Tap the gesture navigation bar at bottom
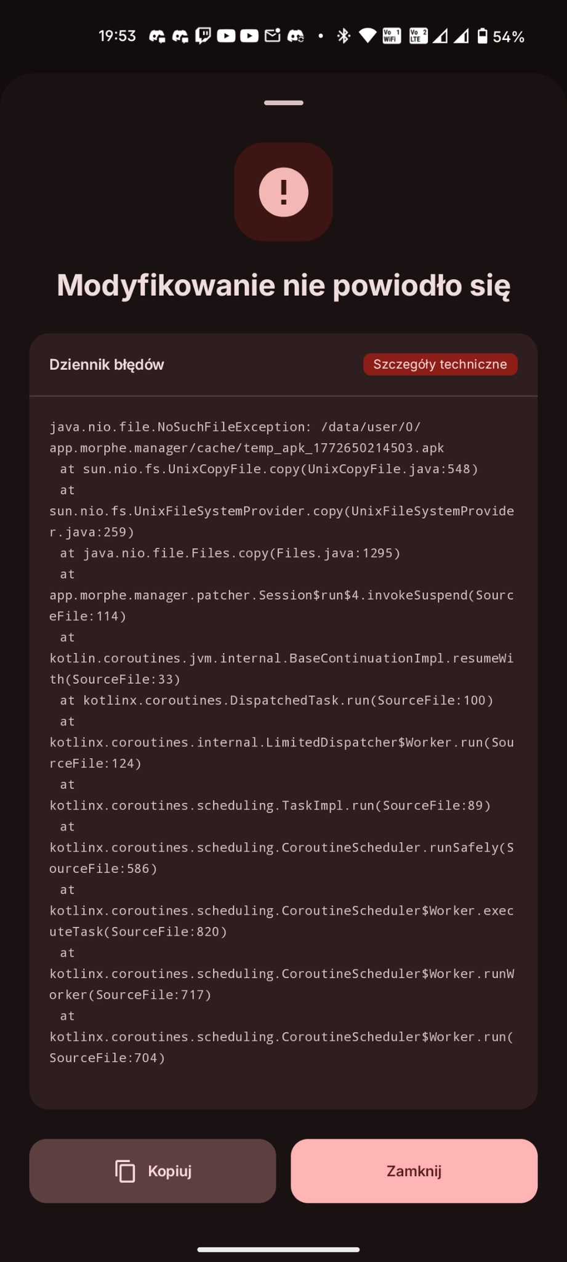 (x=278, y=1250)
